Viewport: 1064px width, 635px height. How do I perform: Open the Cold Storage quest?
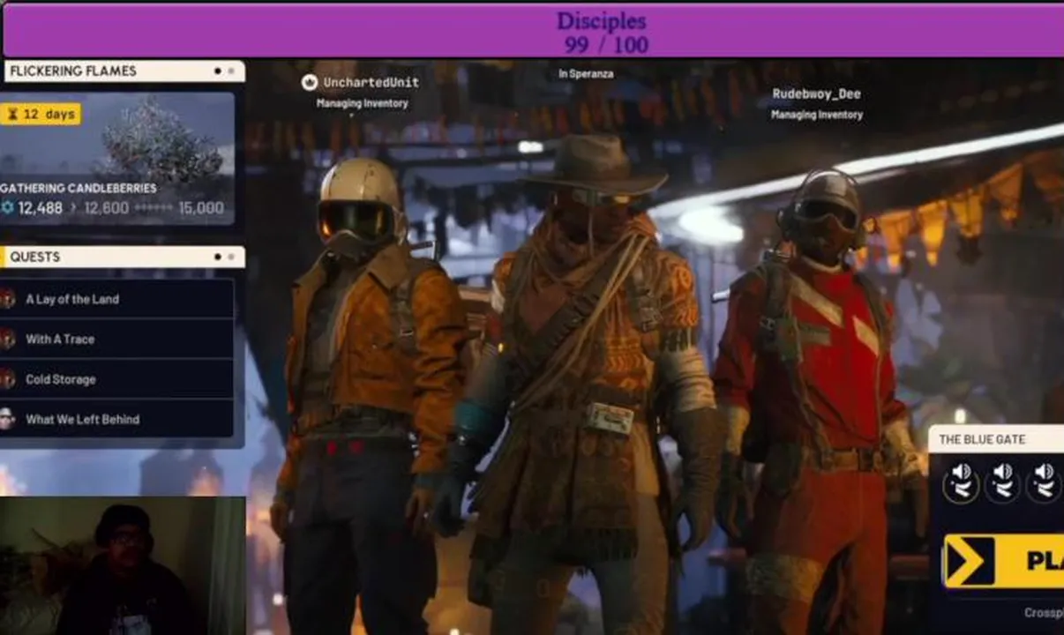pyautogui.click(x=116, y=379)
